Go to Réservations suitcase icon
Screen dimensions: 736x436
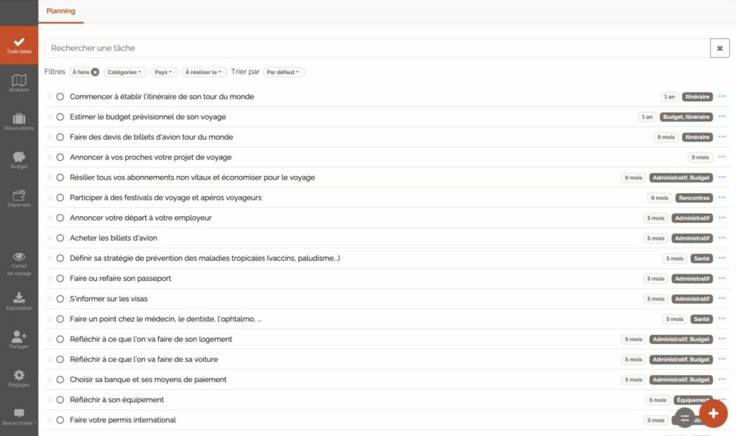19,121
